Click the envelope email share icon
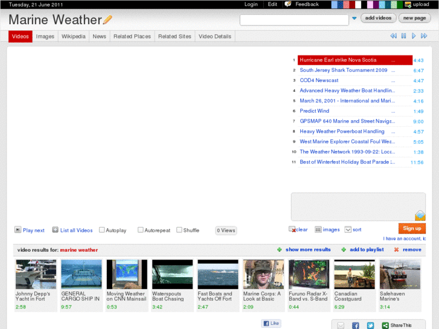 point(341,325)
